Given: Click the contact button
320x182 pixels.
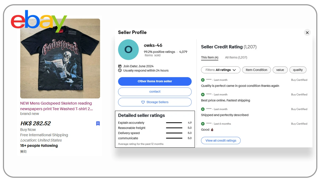Looking at the screenshot, I should pos(155,92).
